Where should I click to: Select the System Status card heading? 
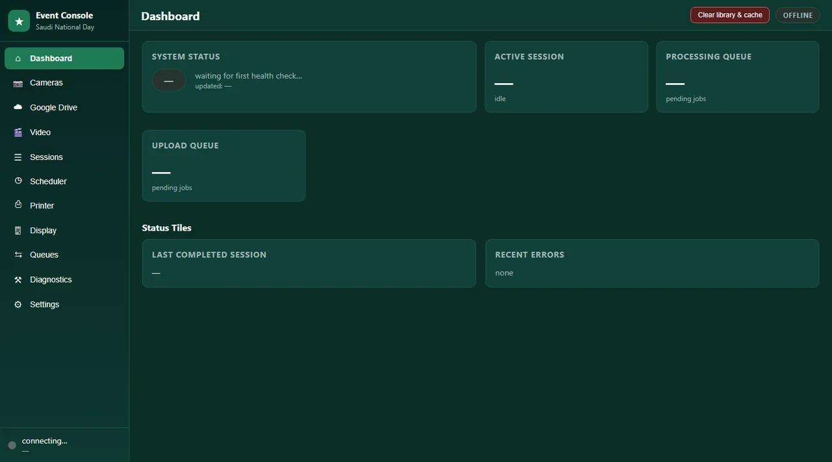pos(186,57)
